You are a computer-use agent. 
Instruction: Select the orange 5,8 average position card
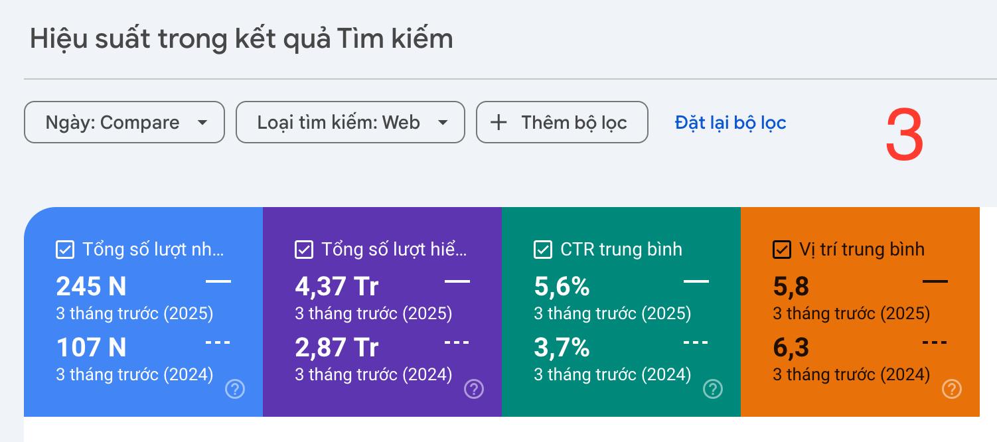coord(860,312)
